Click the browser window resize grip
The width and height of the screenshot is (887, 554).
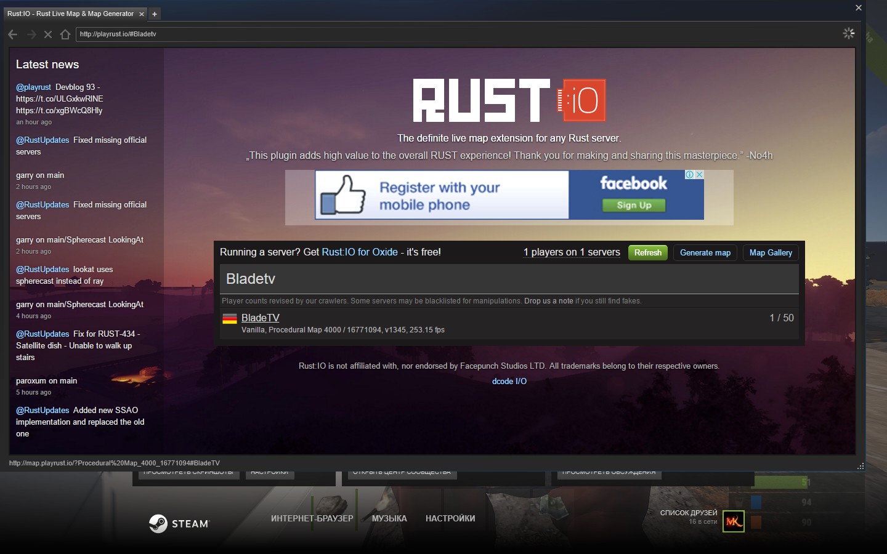861,466
